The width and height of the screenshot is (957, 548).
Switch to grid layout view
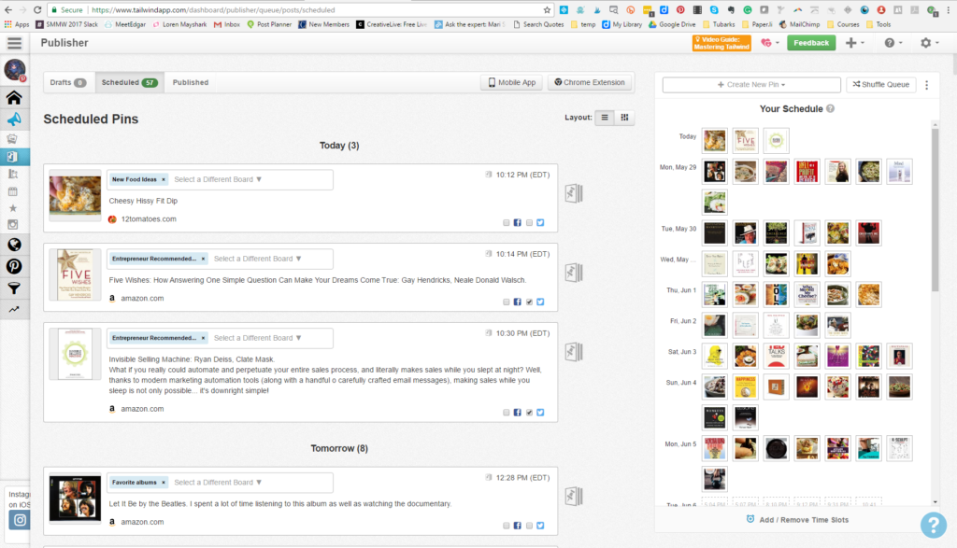coord(625,118)
